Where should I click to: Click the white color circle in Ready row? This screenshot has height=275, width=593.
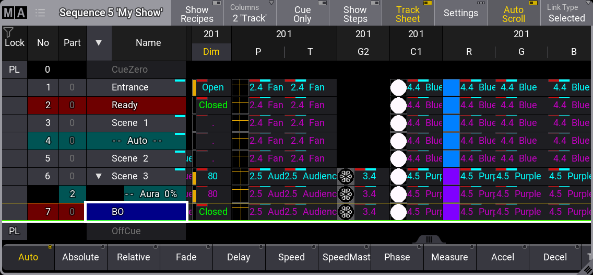click(398, 105)
